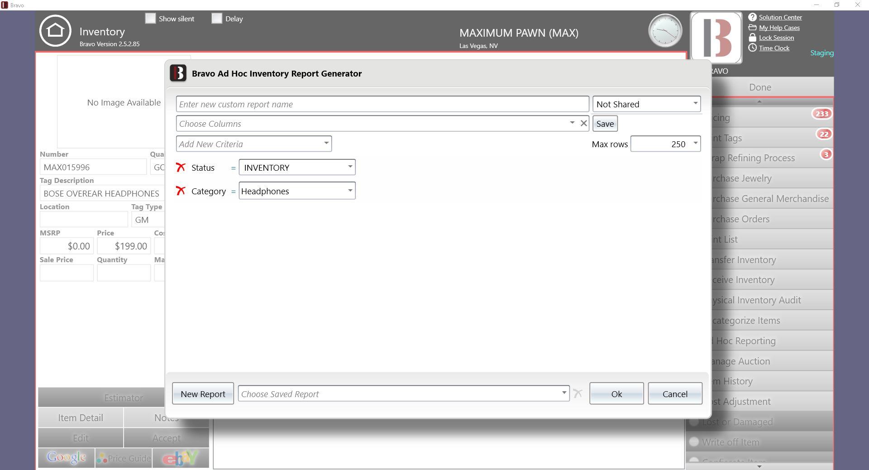Click the Item Detail button
The height and width of the screenshot is (470, 869).
tap(81, 418)
